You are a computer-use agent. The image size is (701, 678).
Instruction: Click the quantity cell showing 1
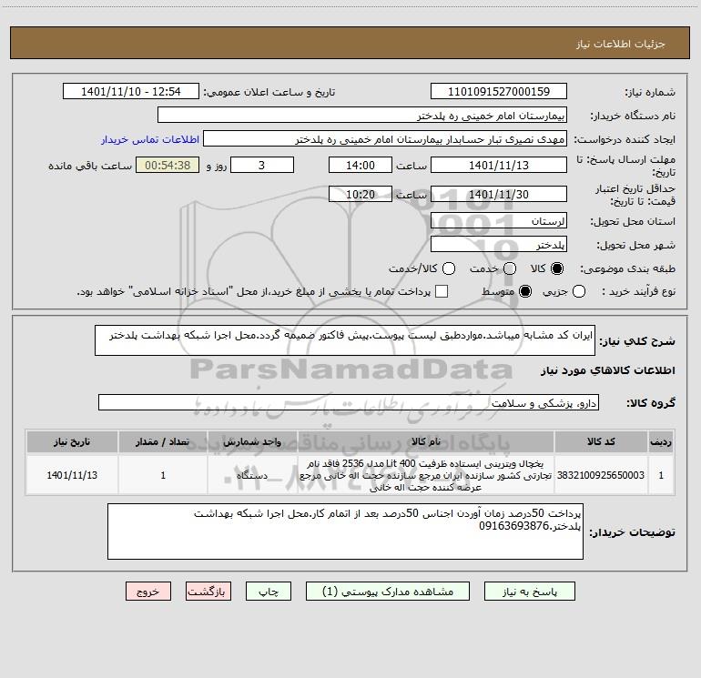coord(163,475)
